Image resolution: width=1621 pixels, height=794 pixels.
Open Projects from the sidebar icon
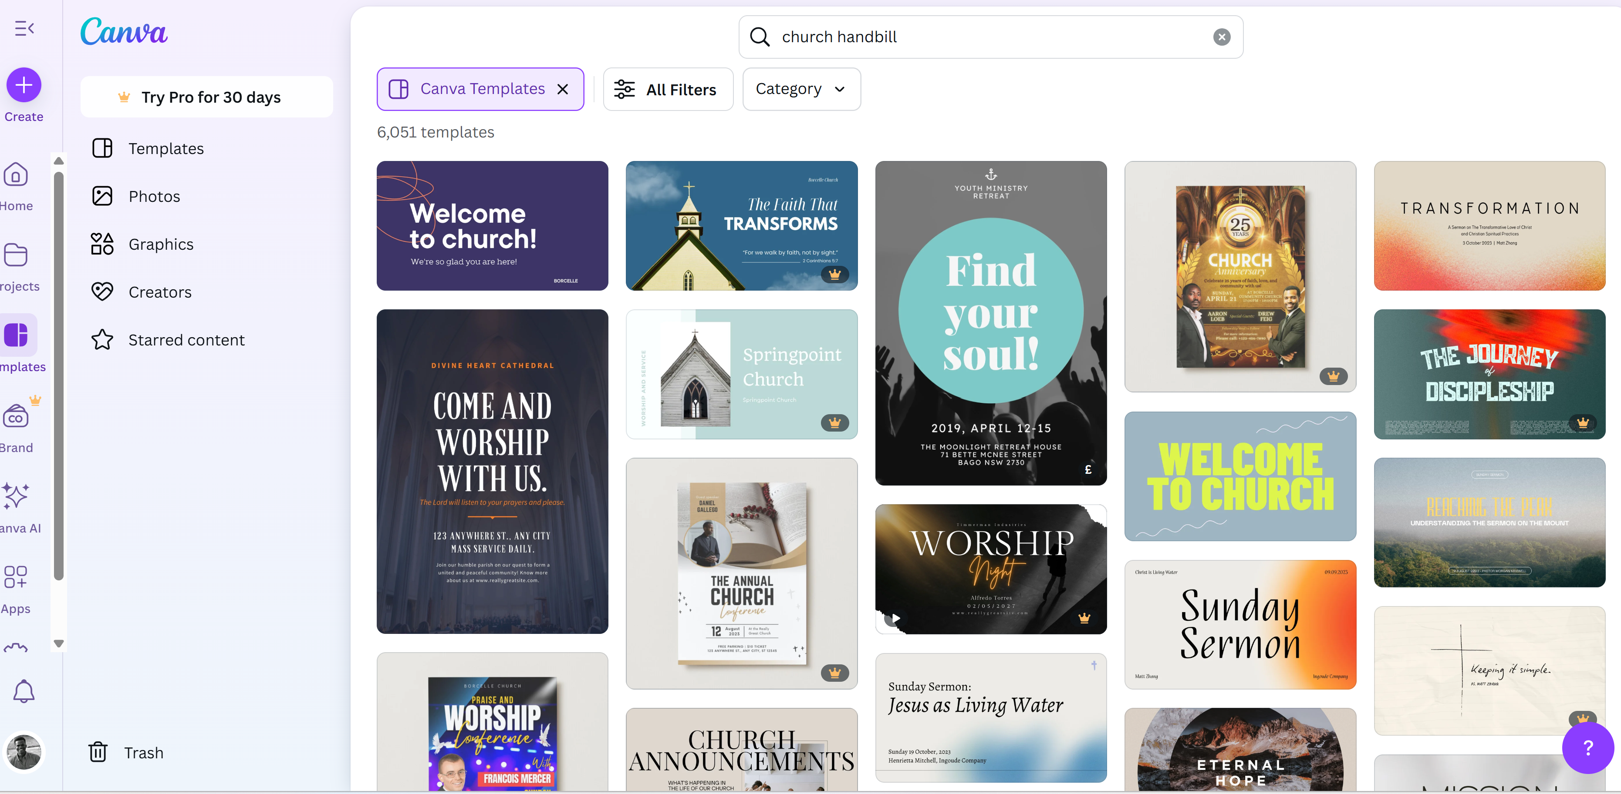pos(17,255)
